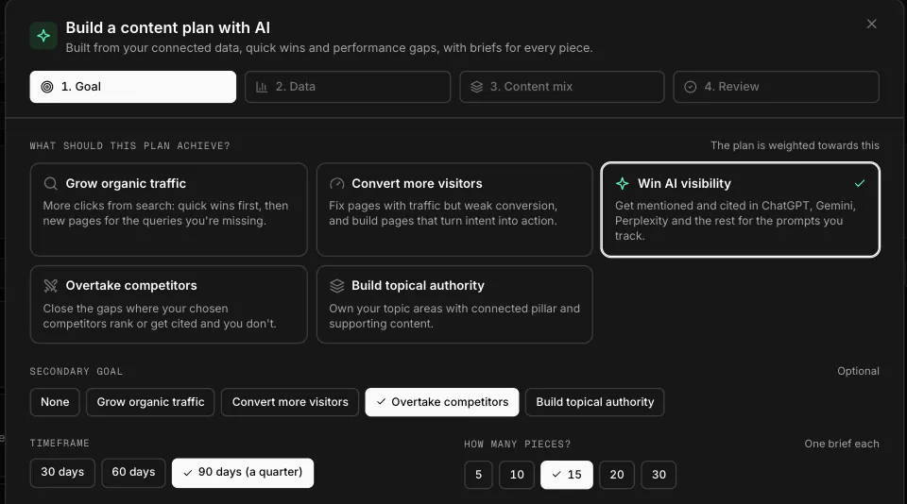The image size is (907, 504).
Task: Set secondary goal to Build topical authority
Action: 594,402
